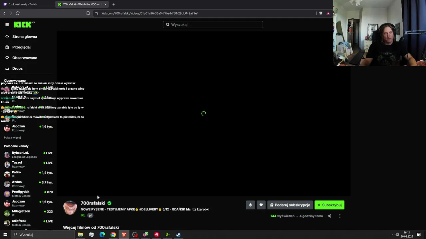Open the taskbar clock and calendar
The width and height of the screenshot is (426, 239).
pyautogui.click(x=407, y=235)
